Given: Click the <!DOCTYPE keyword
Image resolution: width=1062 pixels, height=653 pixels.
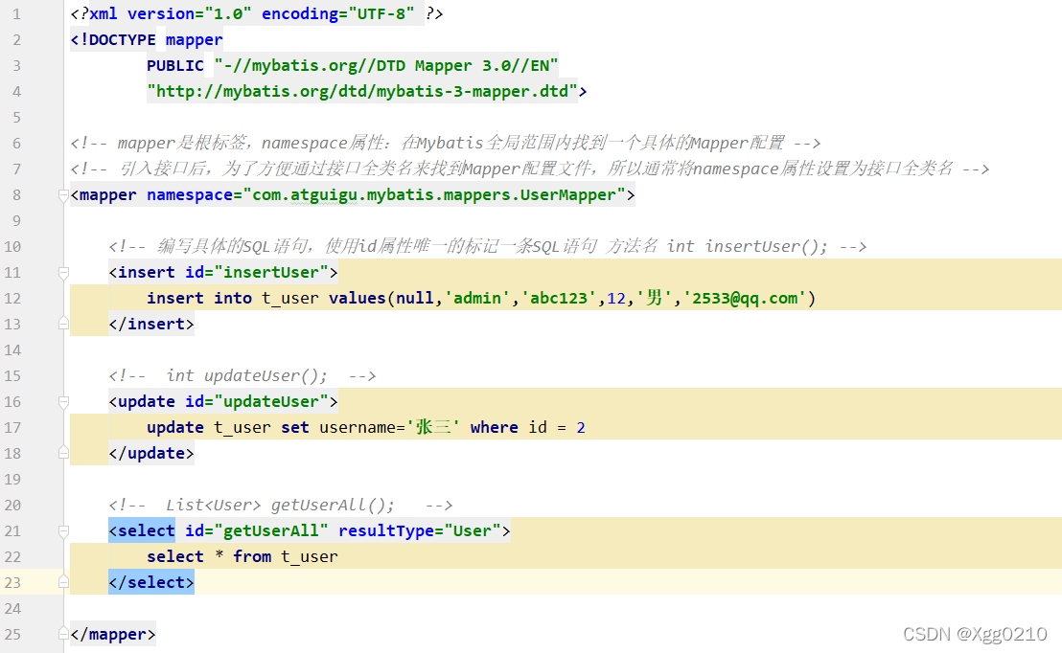Looking at the screenshot, I should tap(113, 40).
